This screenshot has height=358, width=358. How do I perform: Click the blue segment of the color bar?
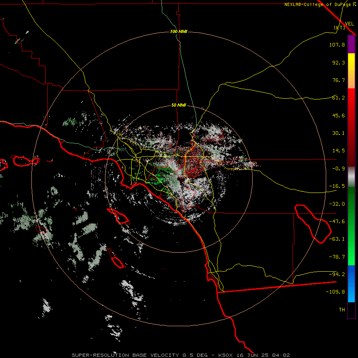pyautogui.click(x=351, y=284)
